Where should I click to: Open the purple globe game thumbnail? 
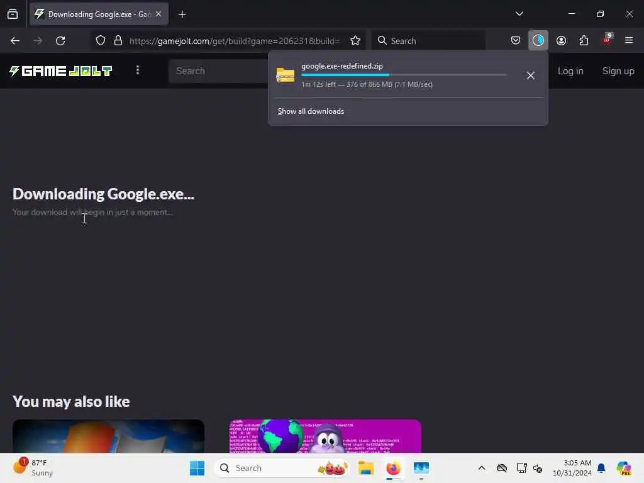click(325, 436)
